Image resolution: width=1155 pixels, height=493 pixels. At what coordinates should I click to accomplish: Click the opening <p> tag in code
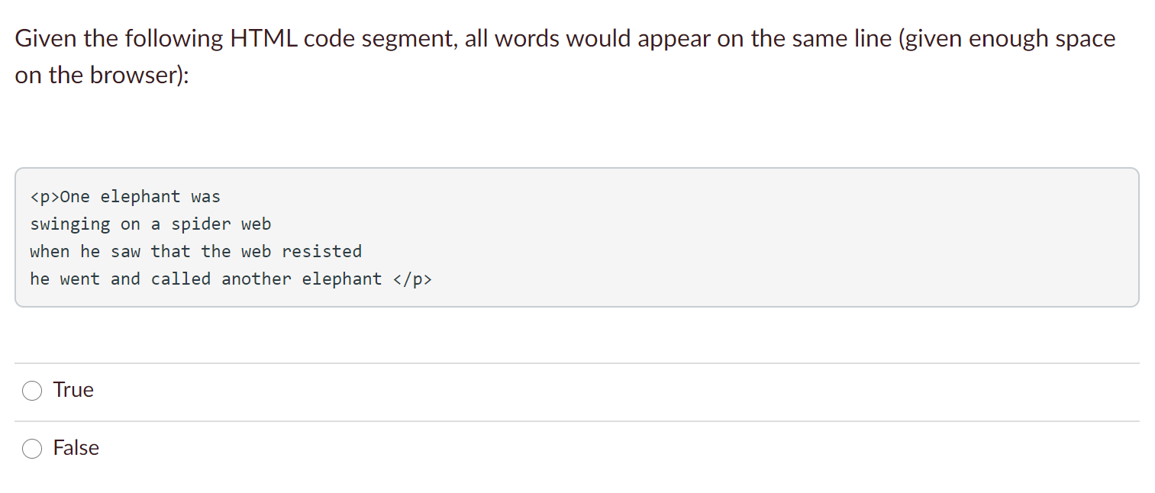[45, 197]
